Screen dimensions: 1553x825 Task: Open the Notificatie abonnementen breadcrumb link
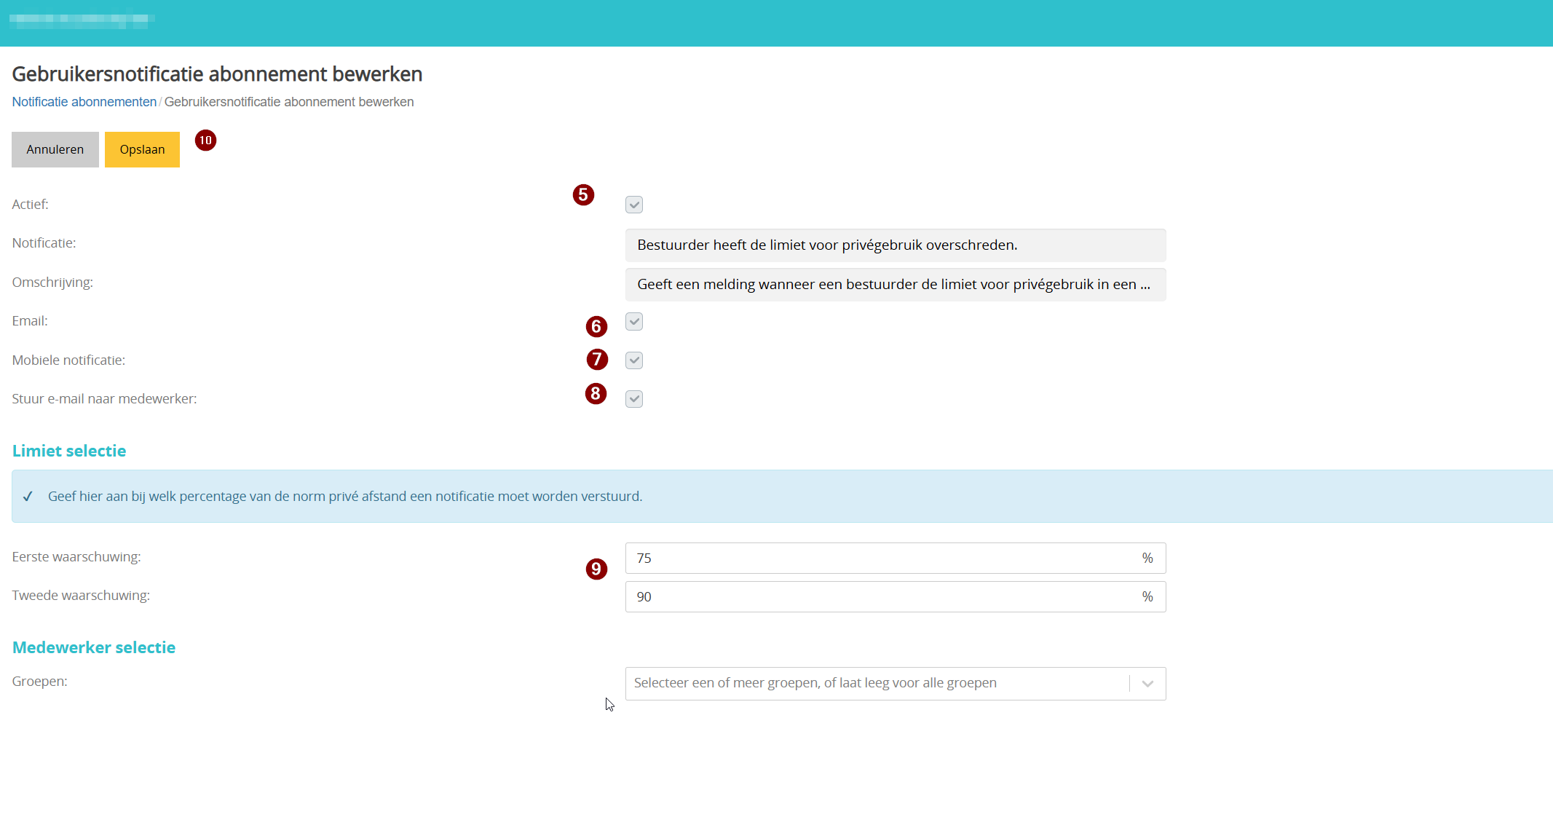(84, 102)
